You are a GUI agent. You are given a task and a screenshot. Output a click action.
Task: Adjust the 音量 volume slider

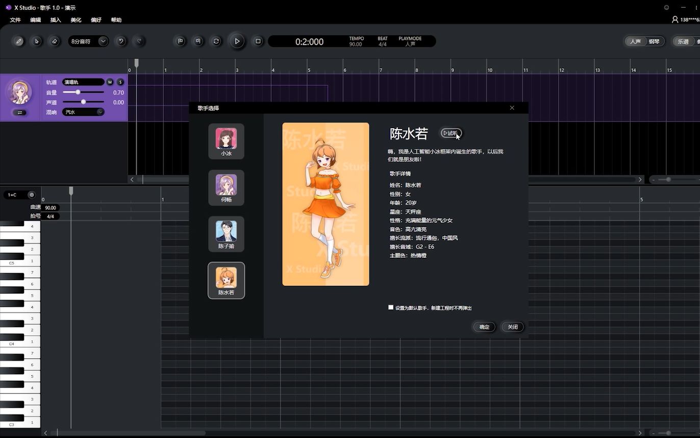pyautogui.click(x=83, y=92)
